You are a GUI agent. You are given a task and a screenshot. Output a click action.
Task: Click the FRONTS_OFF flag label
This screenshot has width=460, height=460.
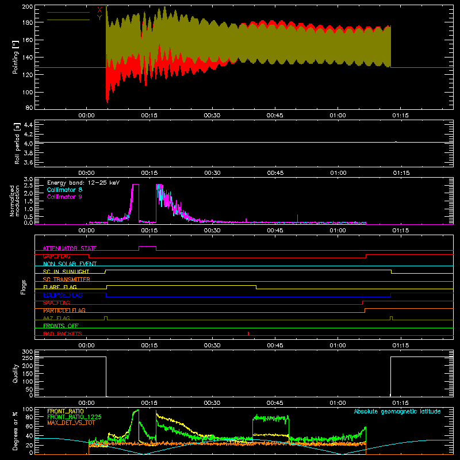click(61, 325)
